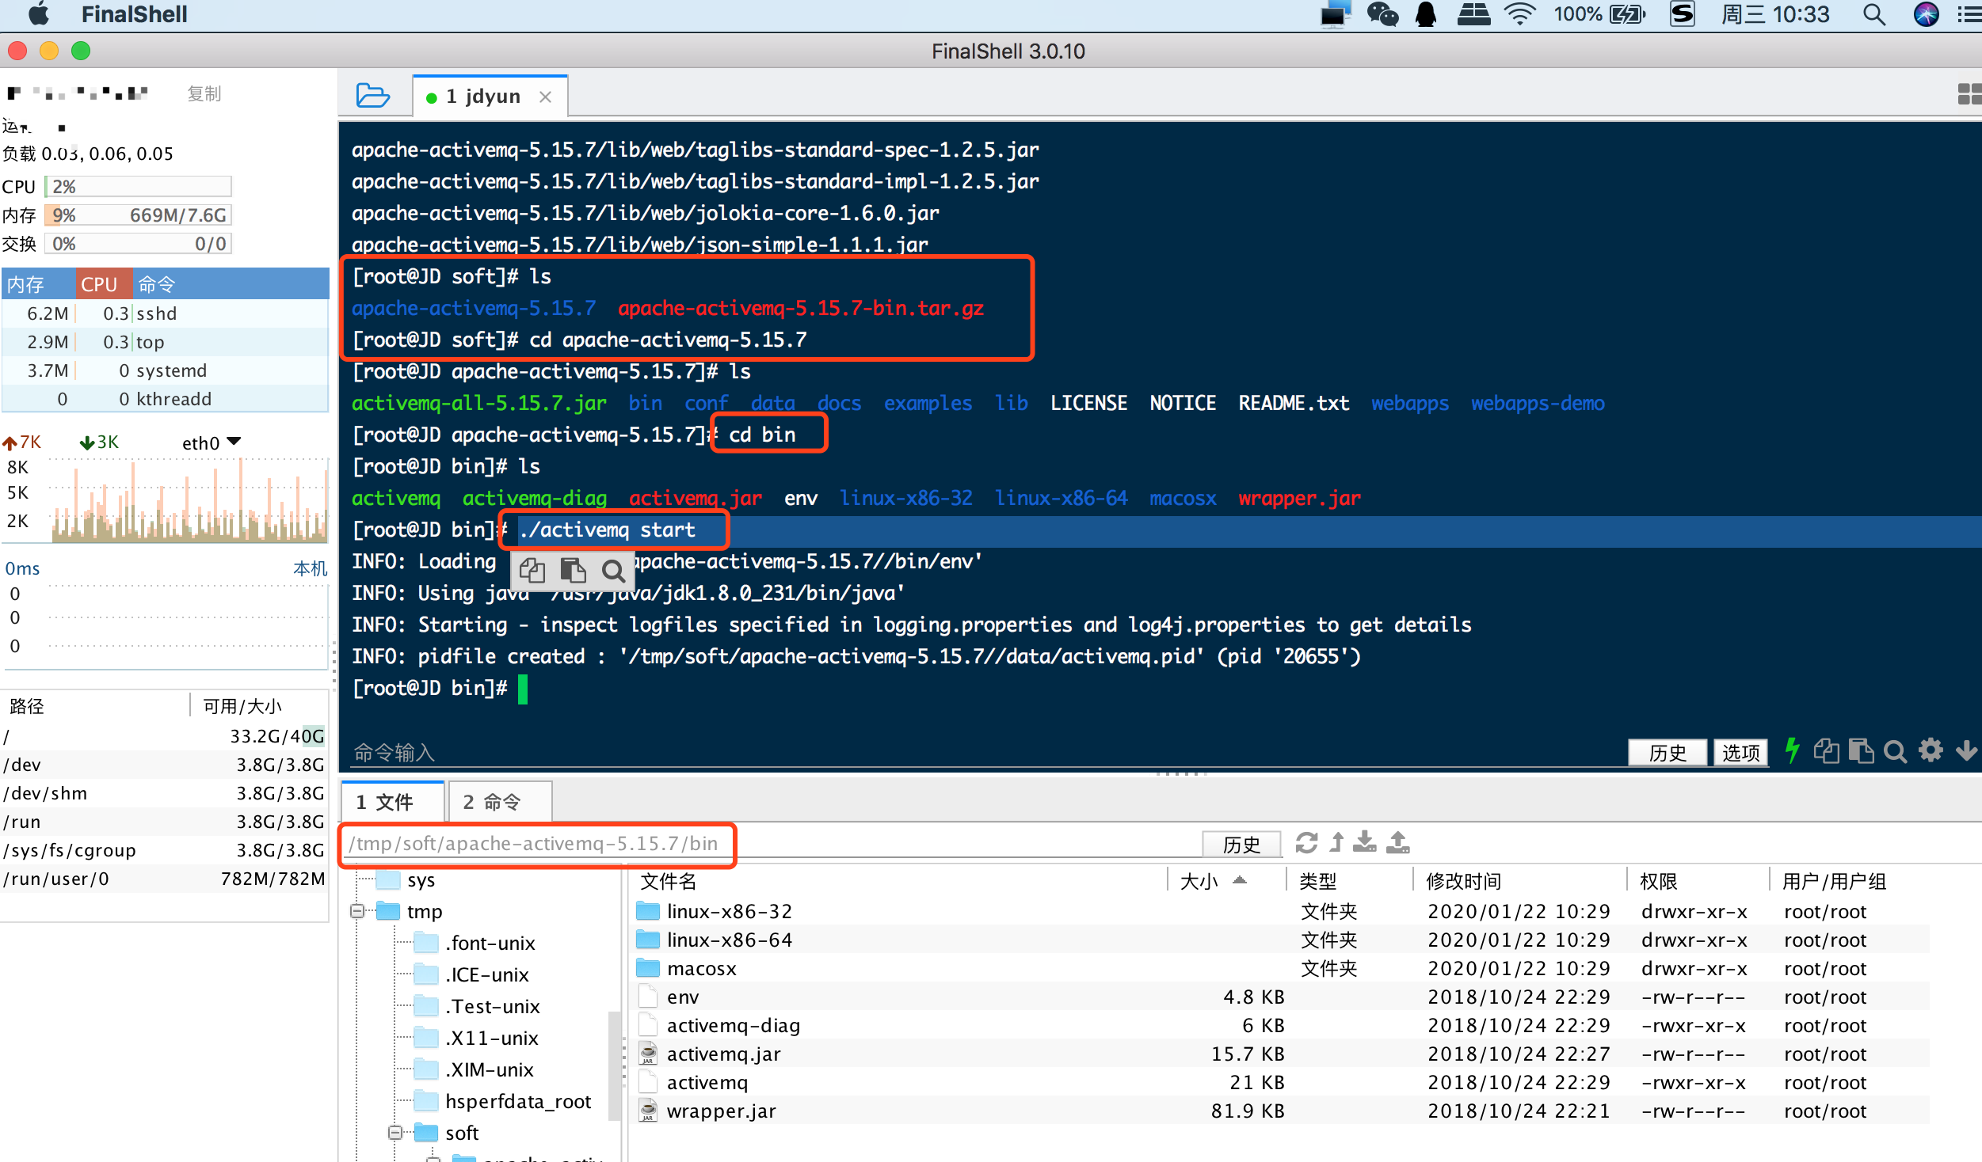
Task: Click the refresh icon in file panel
Action: pos(1306,842)
